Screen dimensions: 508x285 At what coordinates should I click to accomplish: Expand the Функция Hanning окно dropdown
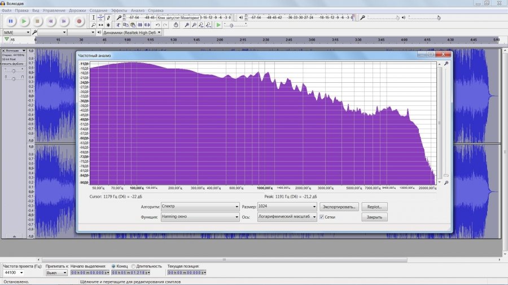(200, 217)
